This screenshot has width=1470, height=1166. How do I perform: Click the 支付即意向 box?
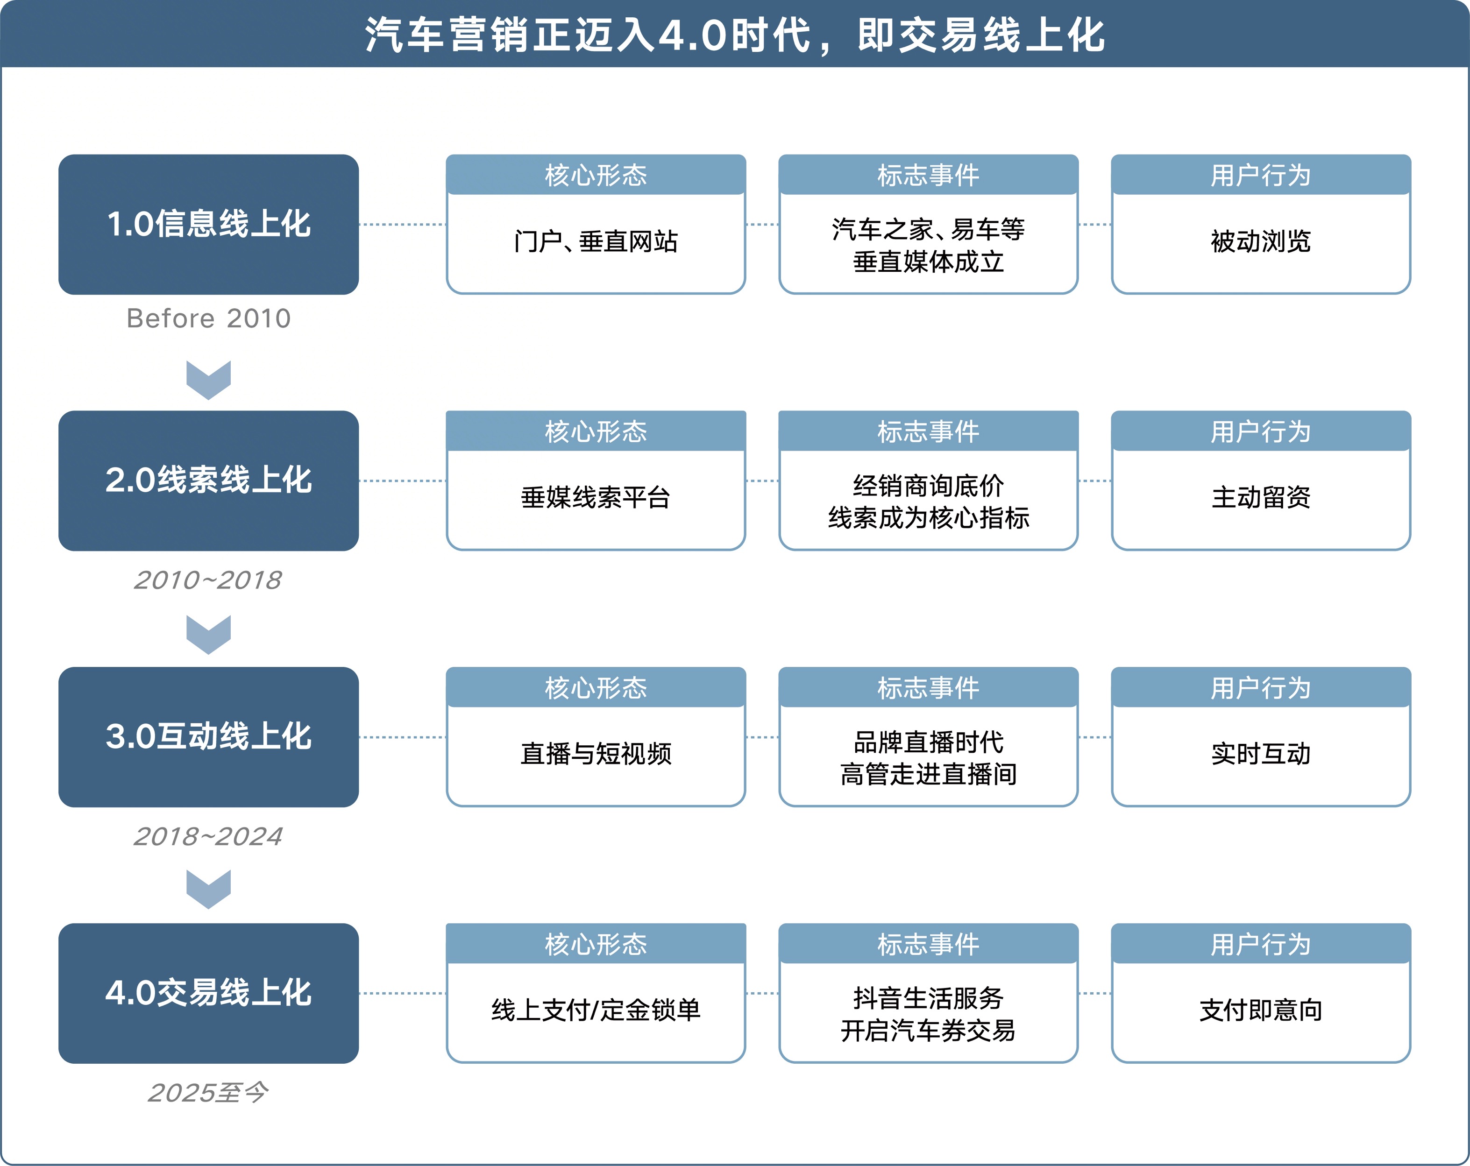[1261, 1010]
